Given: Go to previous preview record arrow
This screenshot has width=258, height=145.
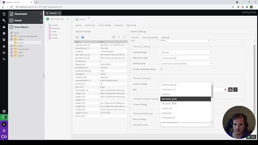Looking at the screenshot, I should (x=119, y=37).
